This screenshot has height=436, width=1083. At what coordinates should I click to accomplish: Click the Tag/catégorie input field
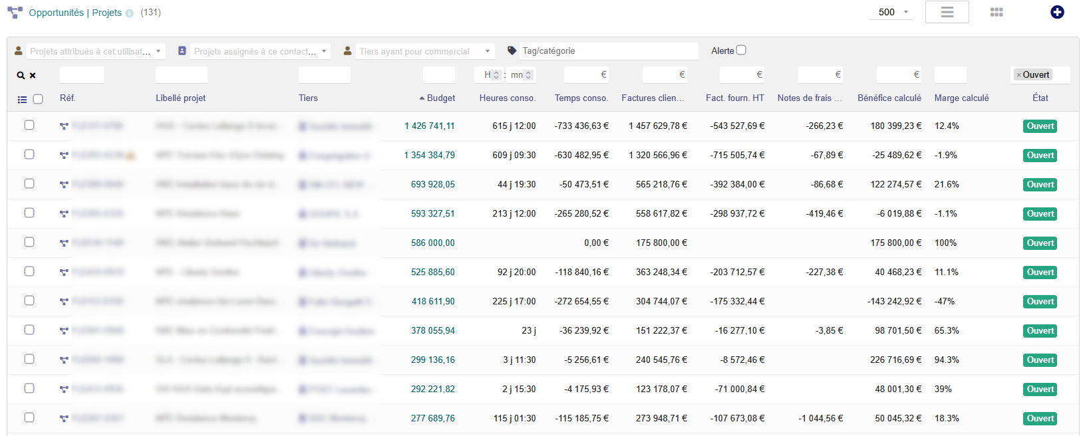click(609, 51)
